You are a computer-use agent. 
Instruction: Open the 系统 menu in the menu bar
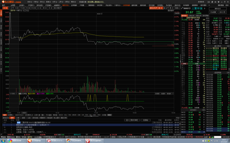(30, 2)
